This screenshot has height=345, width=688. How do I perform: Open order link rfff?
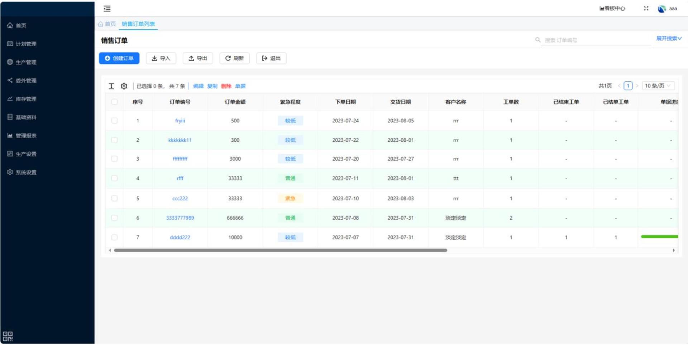(x=180, y=178)
